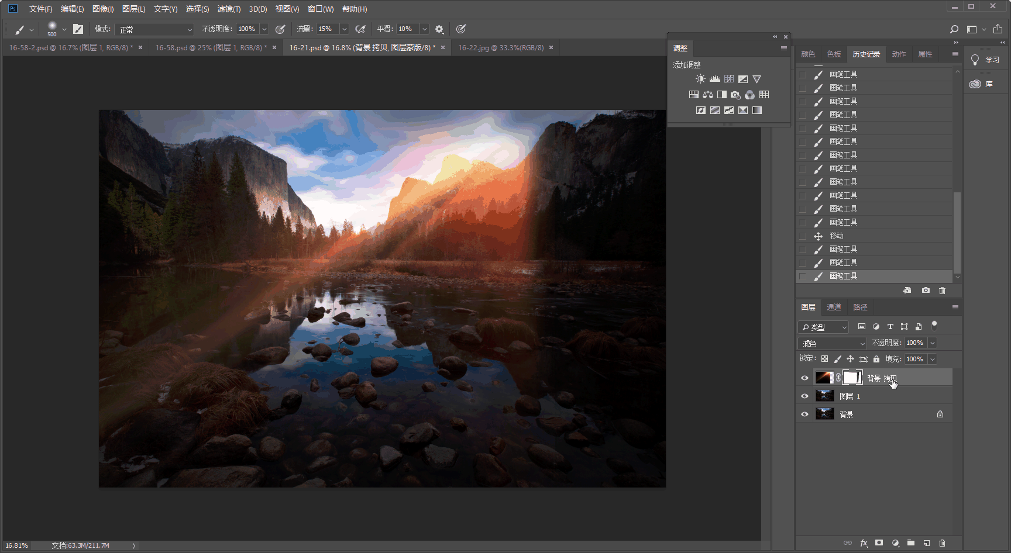Toggle the layer filter switch on/off

point(934,325)
